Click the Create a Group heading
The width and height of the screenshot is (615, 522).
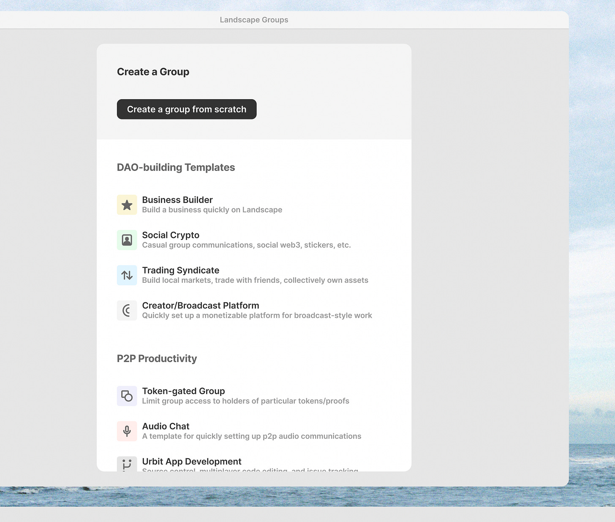(153, 72)
